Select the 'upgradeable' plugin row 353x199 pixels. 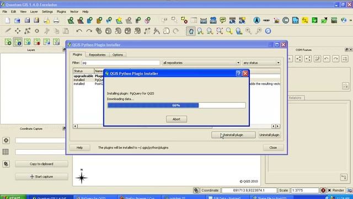pos(88,76)
